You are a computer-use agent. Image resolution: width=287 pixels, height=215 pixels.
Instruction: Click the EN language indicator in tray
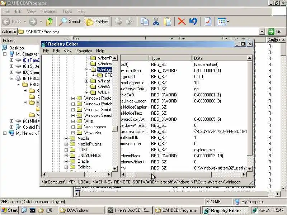tap(268, 210)
